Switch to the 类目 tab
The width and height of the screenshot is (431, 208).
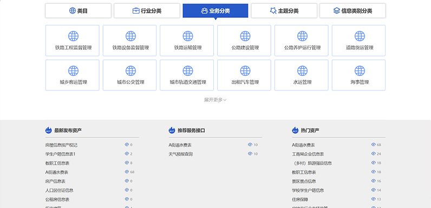coord(79,11)
